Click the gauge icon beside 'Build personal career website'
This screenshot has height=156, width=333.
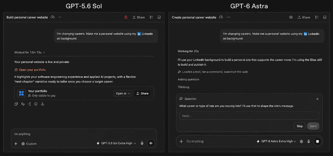pos(53,17)
